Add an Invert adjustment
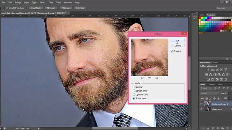 (x=208, y=79)
